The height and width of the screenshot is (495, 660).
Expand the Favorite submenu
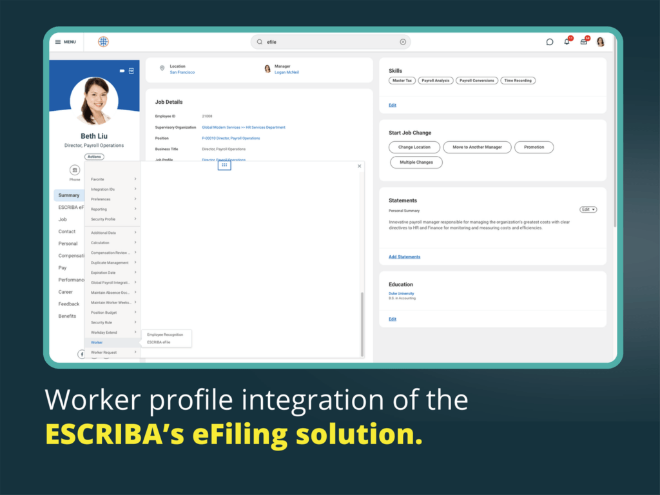coord(113,179)
